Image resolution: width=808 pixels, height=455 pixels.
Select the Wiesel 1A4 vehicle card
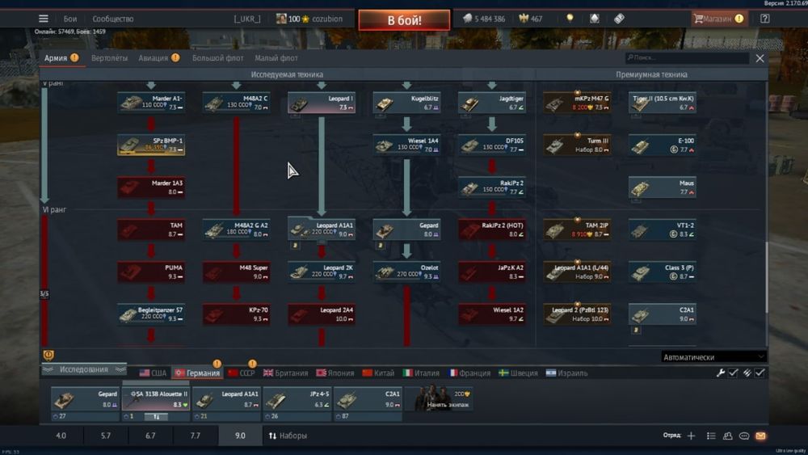pos(406,145)
